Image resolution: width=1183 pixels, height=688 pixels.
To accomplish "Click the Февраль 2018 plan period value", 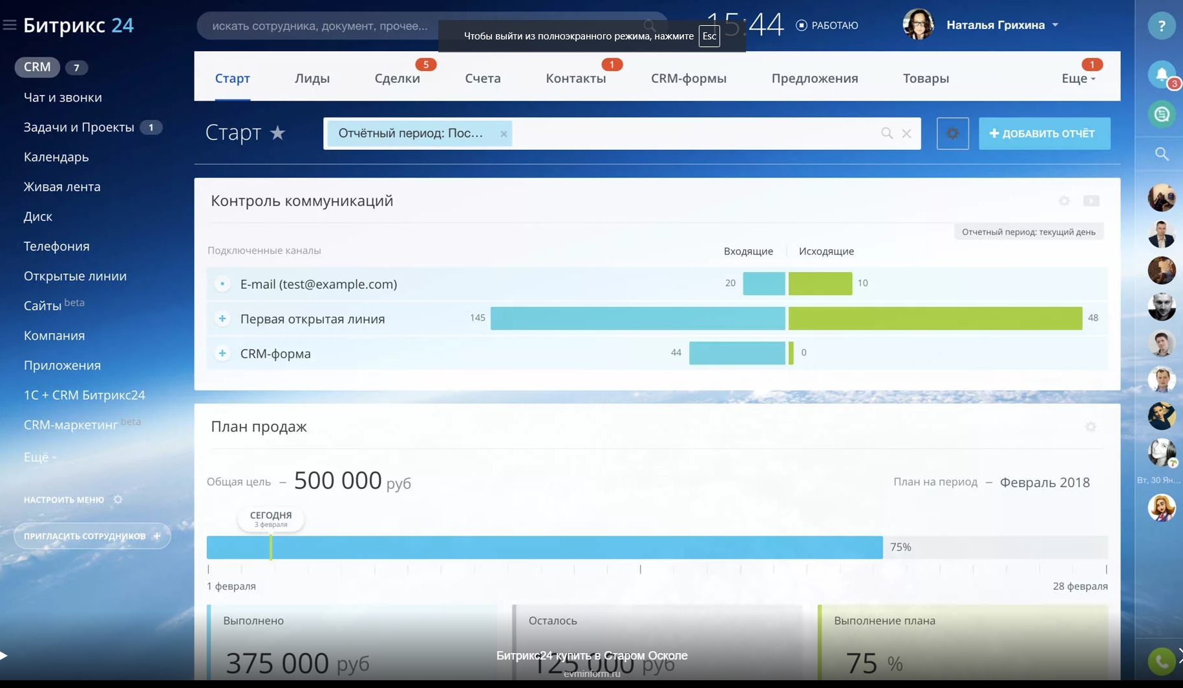I will (x=1045, y=482).
